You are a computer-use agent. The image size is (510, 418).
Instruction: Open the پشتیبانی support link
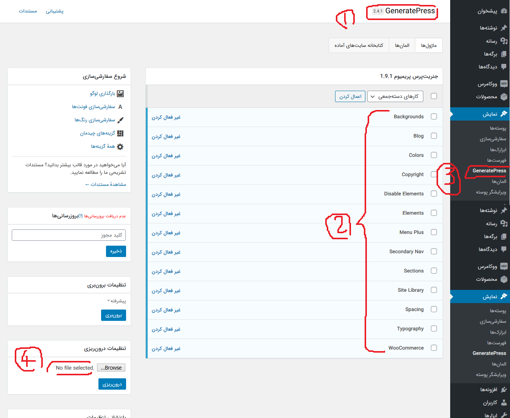(x=55, y=11)
